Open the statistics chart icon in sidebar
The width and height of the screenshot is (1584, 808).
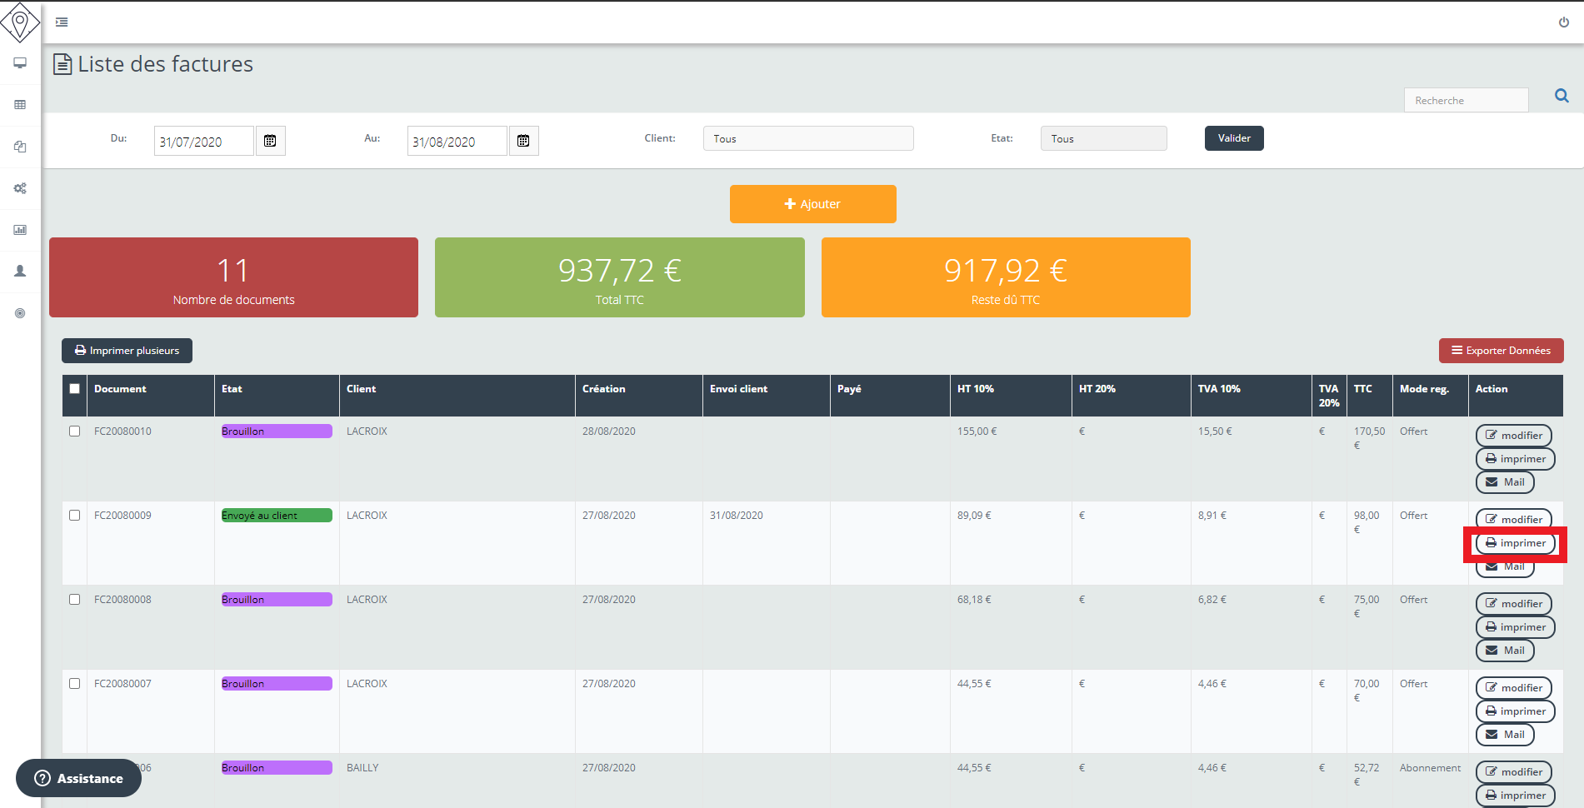(20, 230)
